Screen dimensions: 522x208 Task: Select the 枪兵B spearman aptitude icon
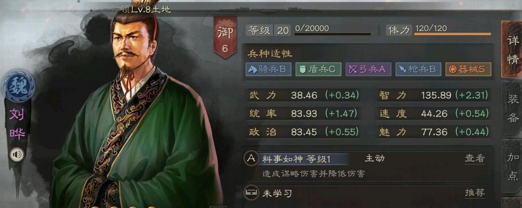click(x=418, y=70)
